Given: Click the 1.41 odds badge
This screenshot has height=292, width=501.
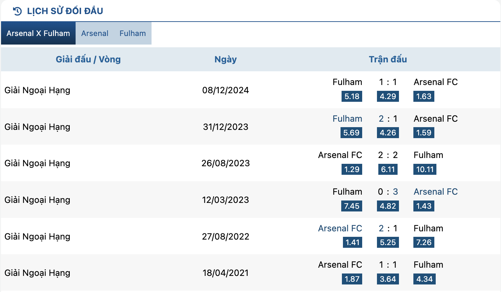Looking at the screenshot, I should (353, 242).
